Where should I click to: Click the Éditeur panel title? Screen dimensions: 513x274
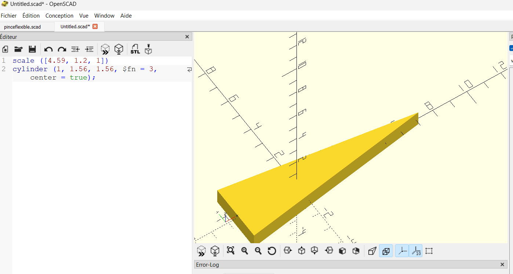coord(8,37)
